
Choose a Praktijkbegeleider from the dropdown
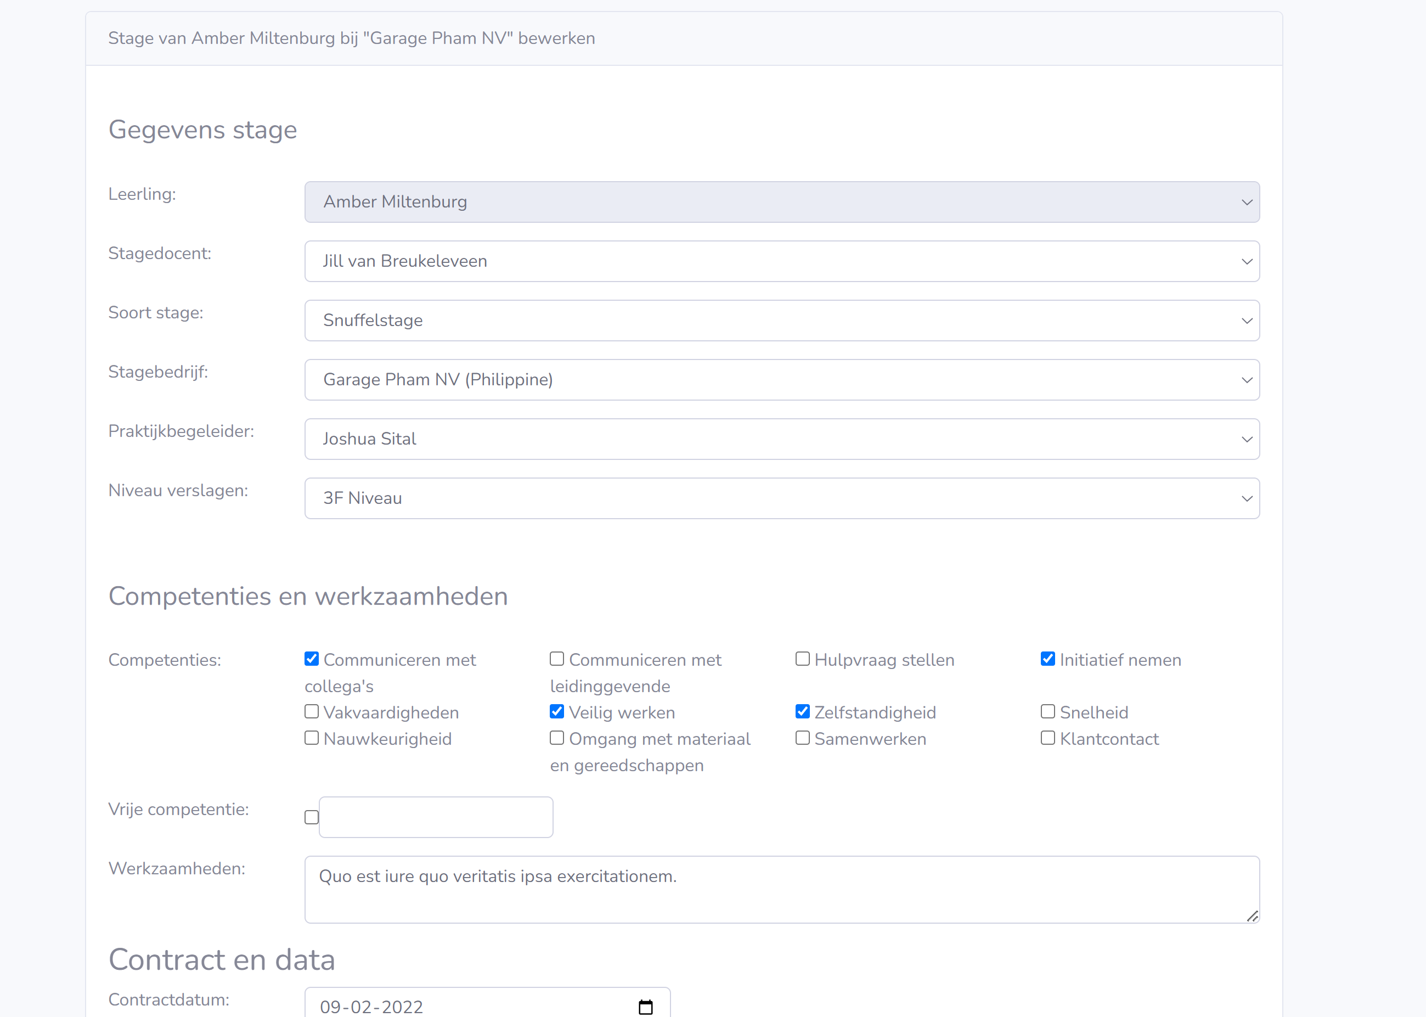(x=781, y=439)
